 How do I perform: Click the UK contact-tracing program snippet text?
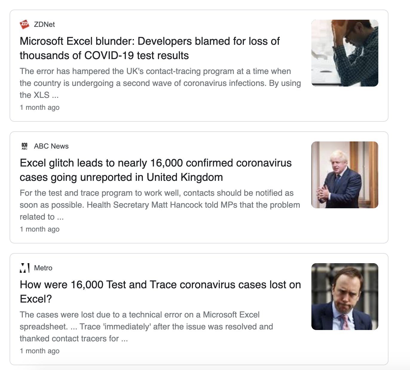[160, 83]
